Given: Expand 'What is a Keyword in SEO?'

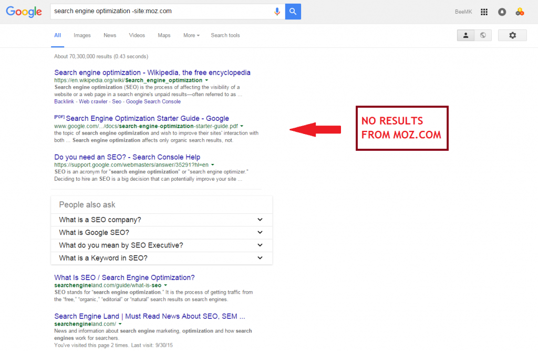Looking at the screenshot, I should click(x=162, y=258).
